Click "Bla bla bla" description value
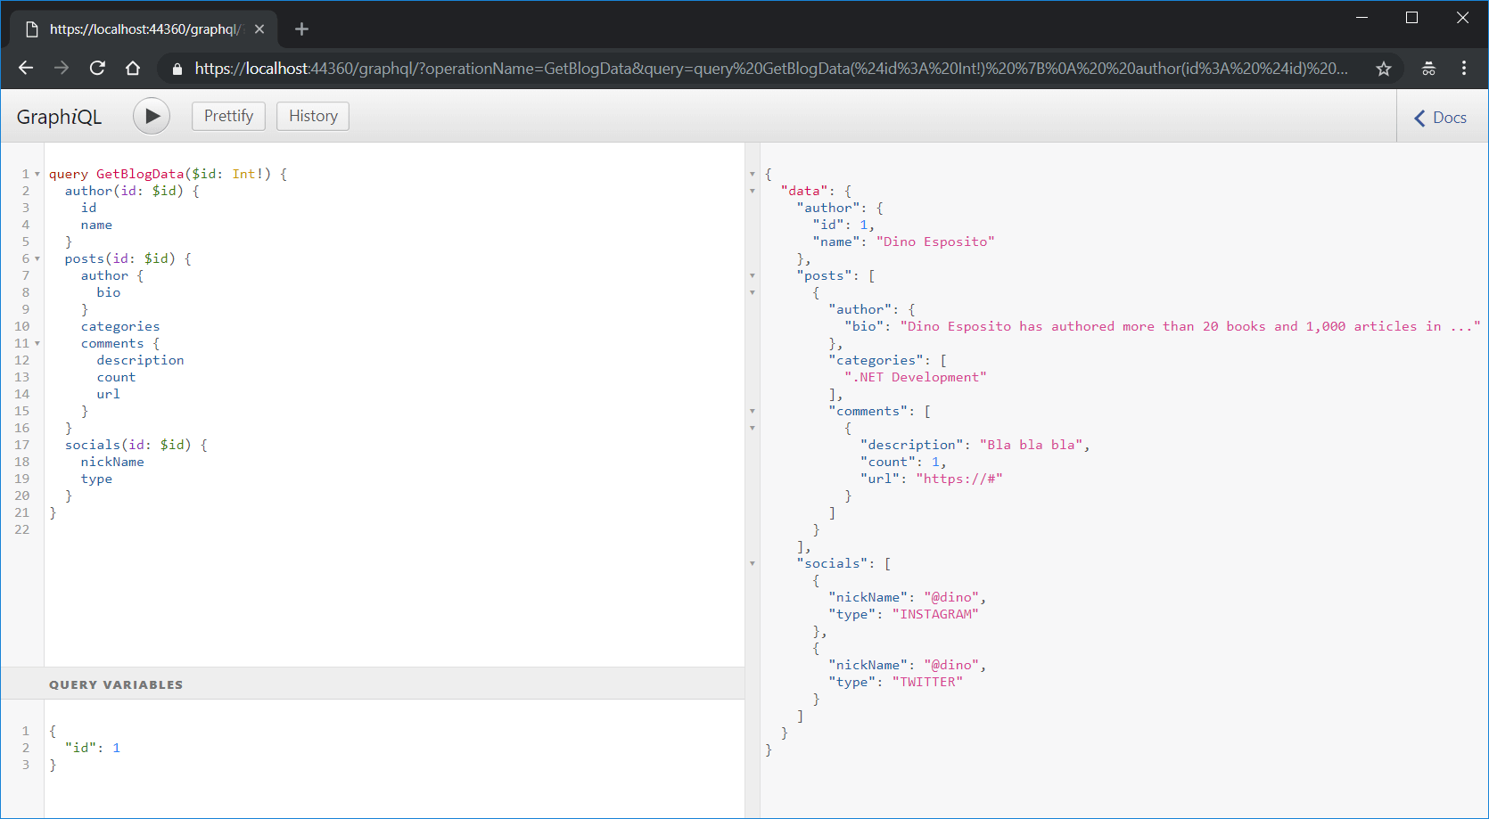 1031,445
